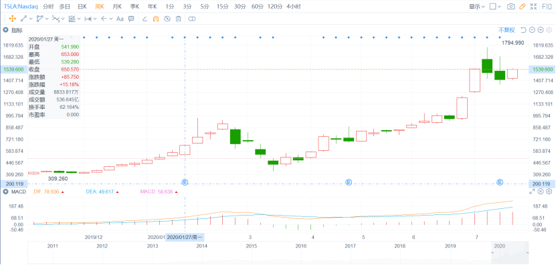Switch to the 月K tab

[x=117, y=7]
